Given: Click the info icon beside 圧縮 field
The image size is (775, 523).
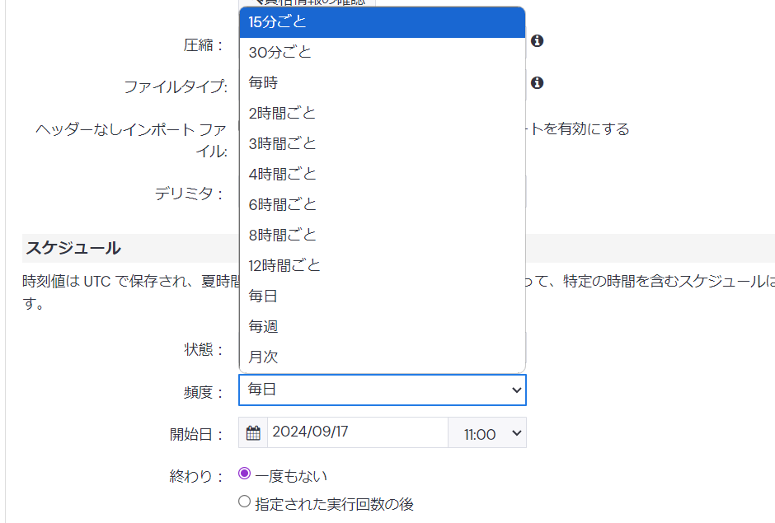Looking at the screenshot, I should [537, 40].
